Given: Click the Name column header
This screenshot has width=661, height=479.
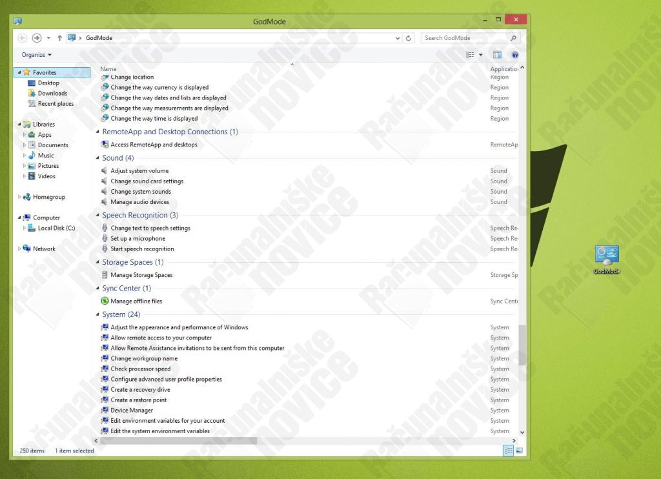Looking at the screenshot, I should pos(108,68).
